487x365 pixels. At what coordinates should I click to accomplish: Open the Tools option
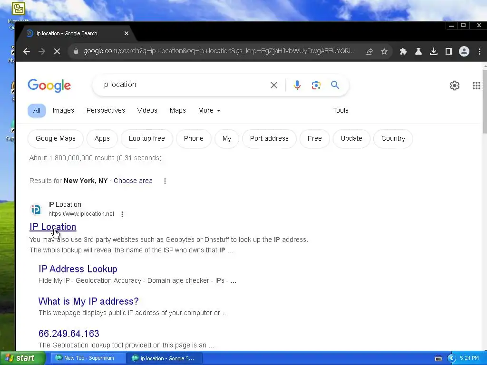pos(341,110)
